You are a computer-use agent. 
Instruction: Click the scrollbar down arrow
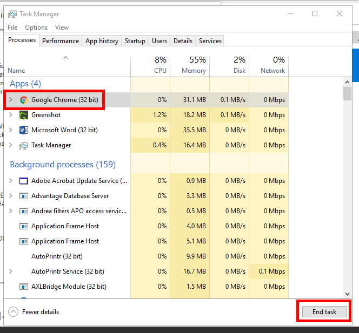click(x=347, y=294)
